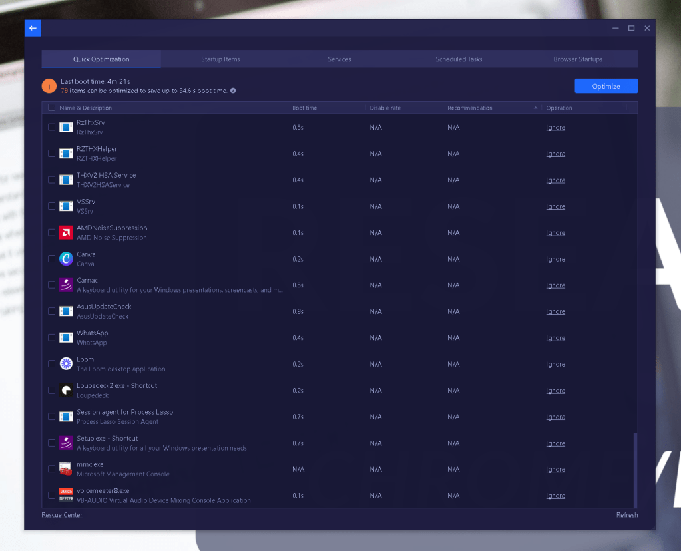Click the voicemeeter8.exe icon

pos(66,495)
